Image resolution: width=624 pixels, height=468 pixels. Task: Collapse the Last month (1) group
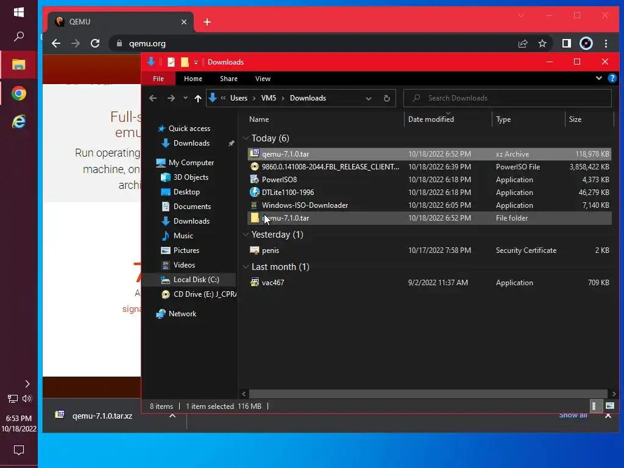point(246,267)
